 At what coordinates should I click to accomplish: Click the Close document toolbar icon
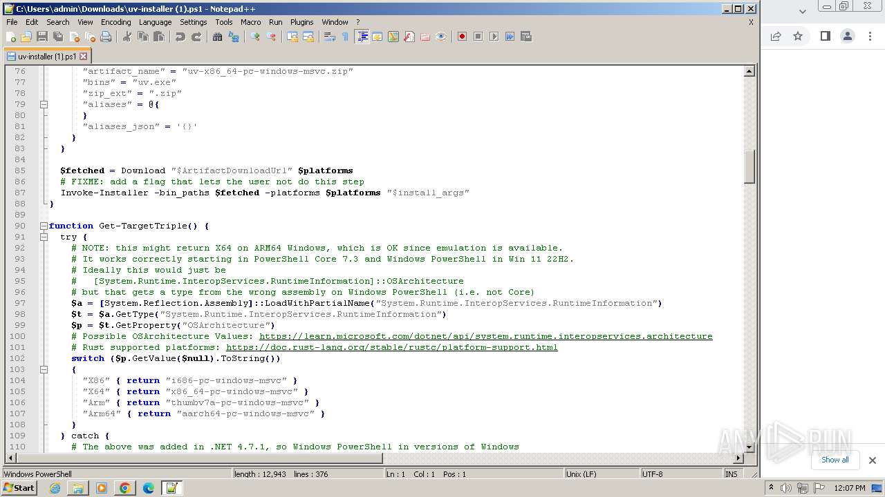[x=74, y=37]
